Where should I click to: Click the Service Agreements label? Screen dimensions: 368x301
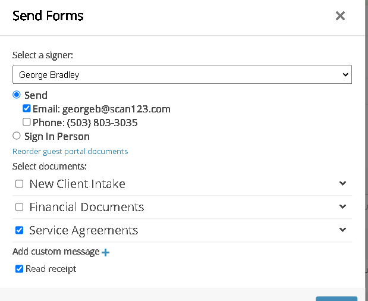tap(84, 230)
